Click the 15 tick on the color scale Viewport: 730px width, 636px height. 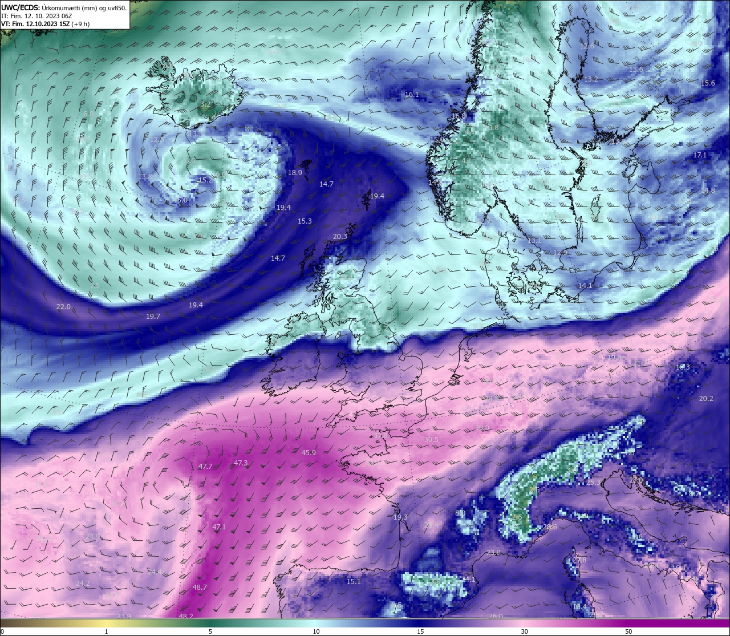click(x=420, y=631)
